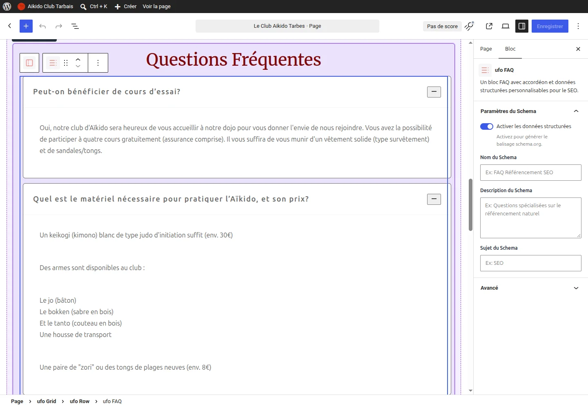The height and width of the screenshot is (408, 588).
Task: Toggle the settings sidebar panel
Action: (522, 26)
